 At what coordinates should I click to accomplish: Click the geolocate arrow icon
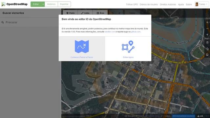click(207, 35)
